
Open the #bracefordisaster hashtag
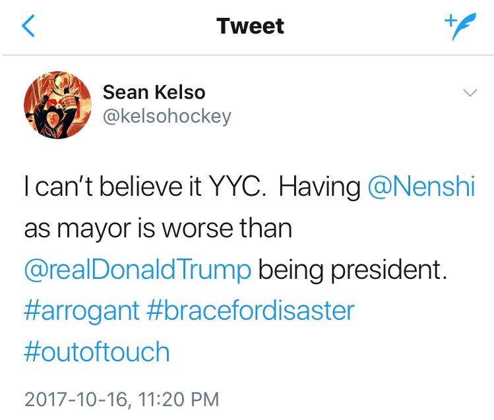click(x=250, y=310)
